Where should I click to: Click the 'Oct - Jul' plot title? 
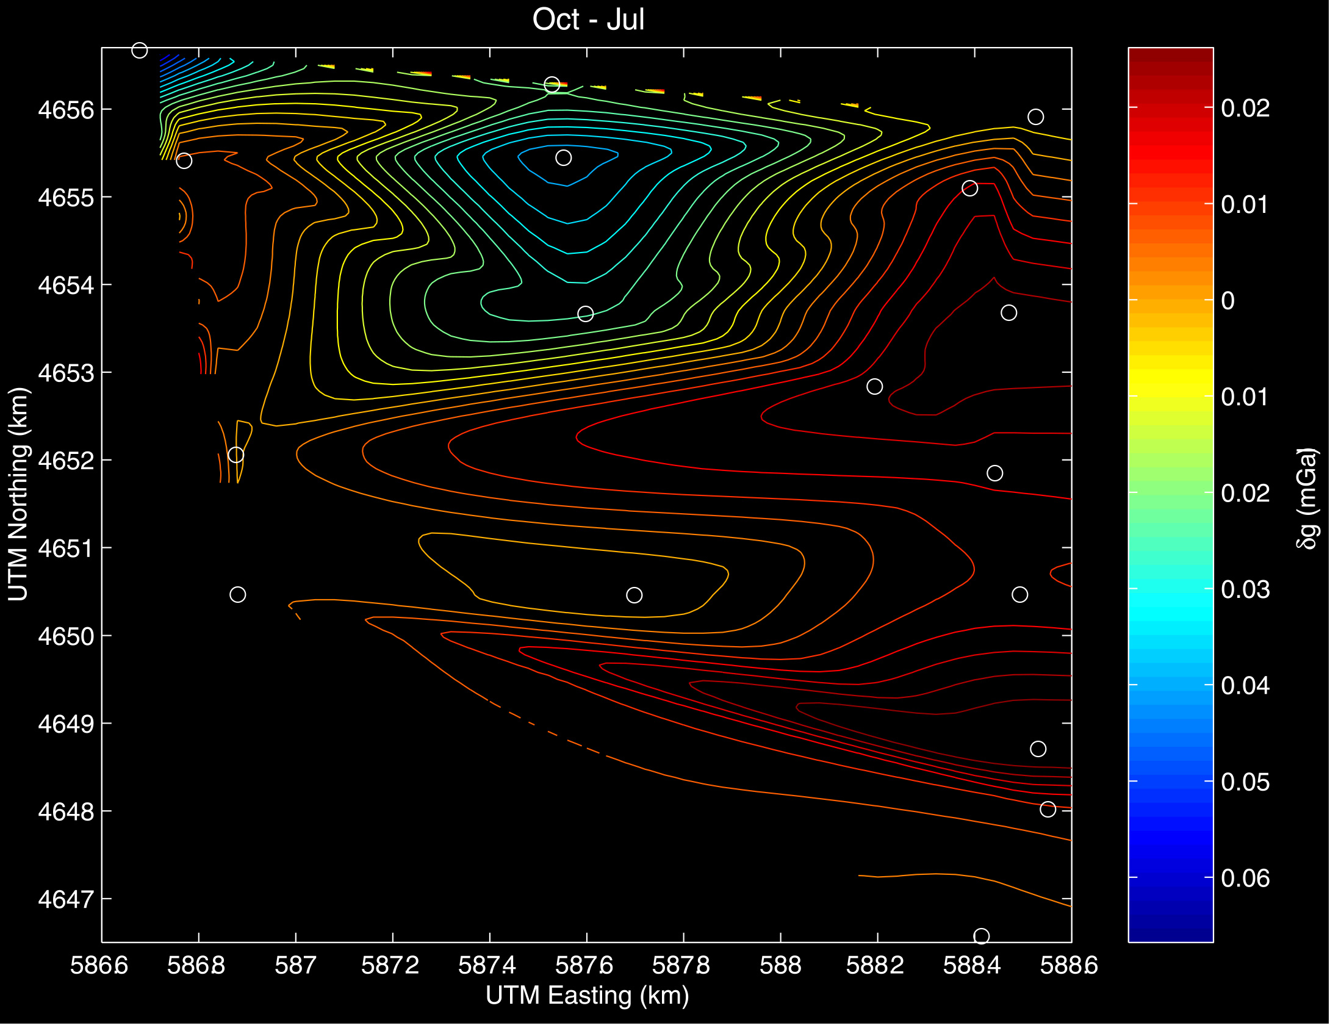(x=588, y=20)
